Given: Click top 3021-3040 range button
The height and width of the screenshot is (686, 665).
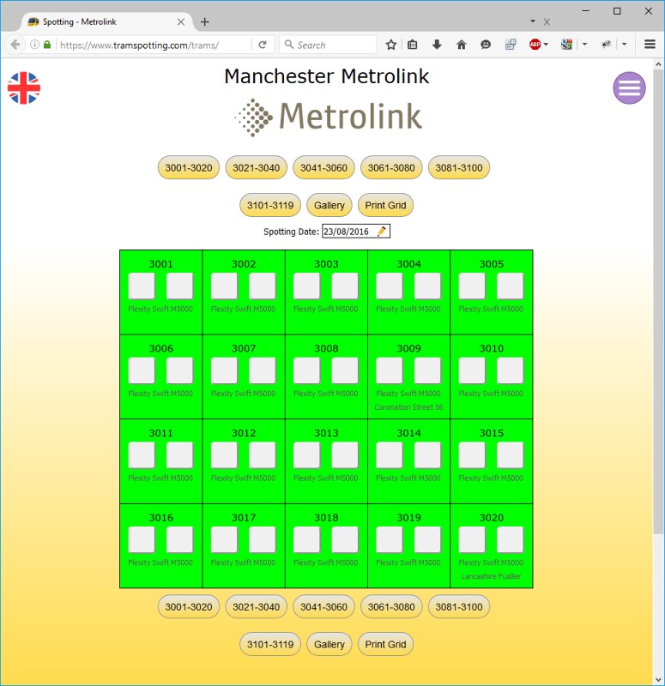Looking at the screenshot, I should click(256, 167).
